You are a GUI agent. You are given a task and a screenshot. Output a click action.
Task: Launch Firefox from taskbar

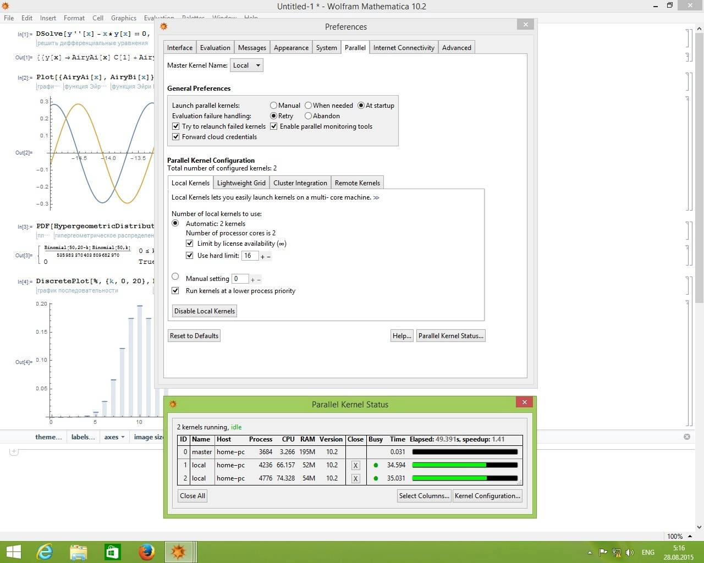tap(146, 552)
